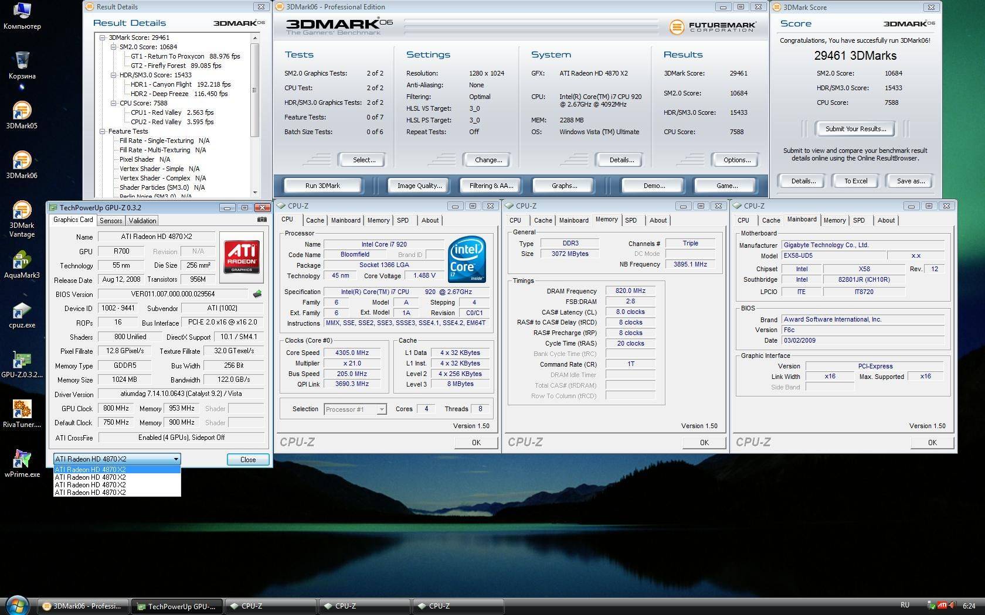Image resolution: width=985 pixels, height=615 pixels.
Task: Open Image Quality settings button
Action: pos(419,186)
